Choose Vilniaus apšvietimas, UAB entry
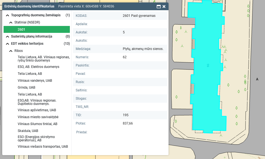This screenshot has width=265, height=159. pyautogui.click(x=37, y=110)
